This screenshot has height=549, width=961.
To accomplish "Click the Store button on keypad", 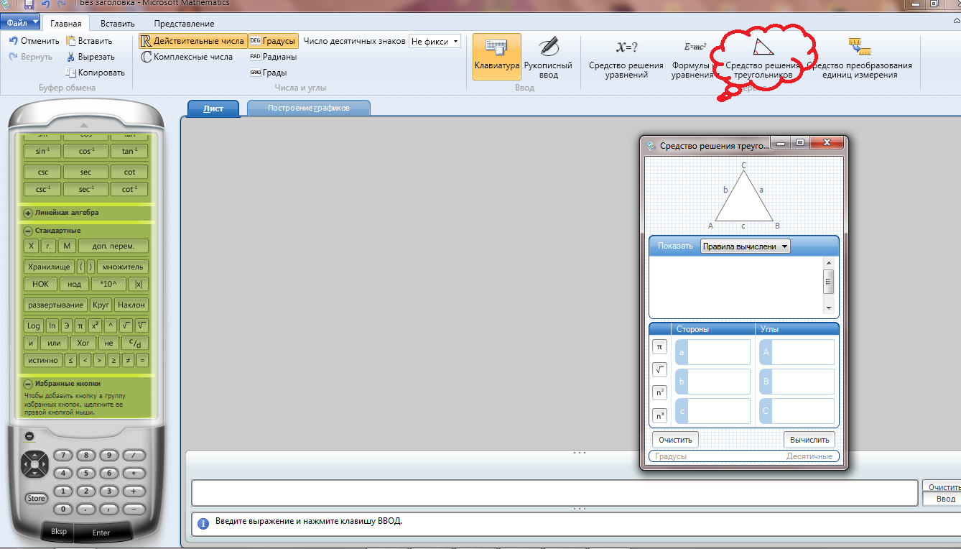I will tap(36, 498).
